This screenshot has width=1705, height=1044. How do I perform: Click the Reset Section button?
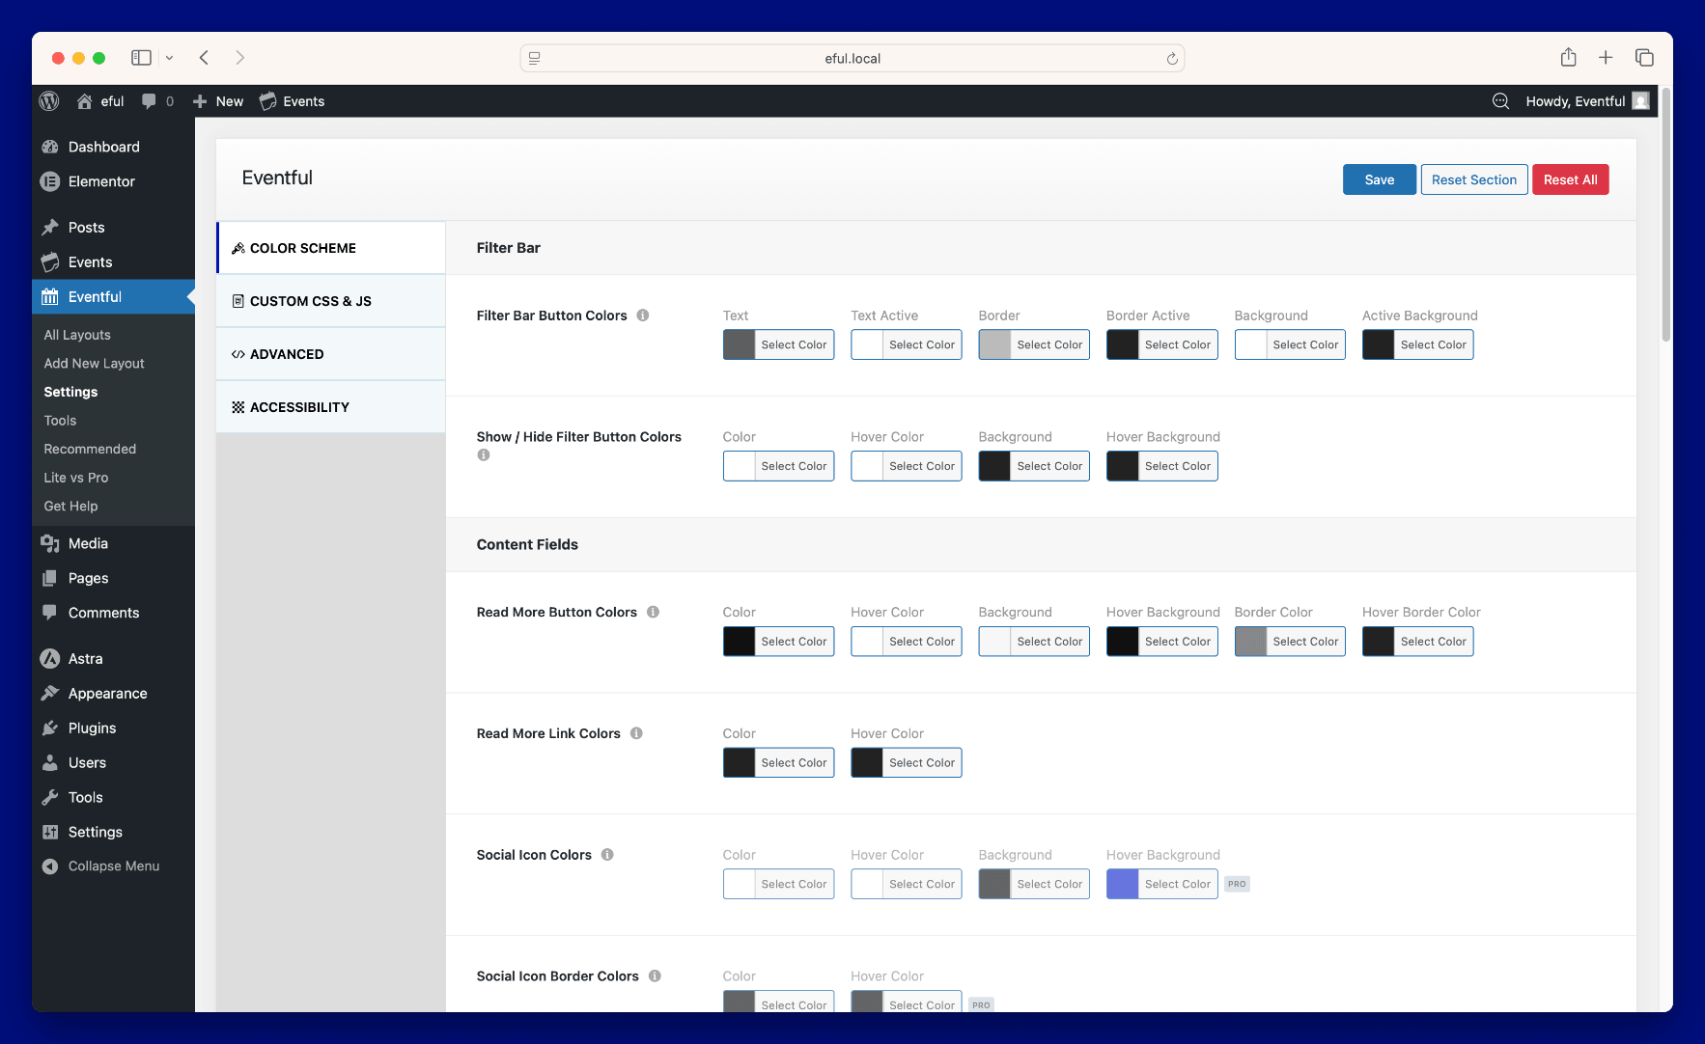(1473, 179)
